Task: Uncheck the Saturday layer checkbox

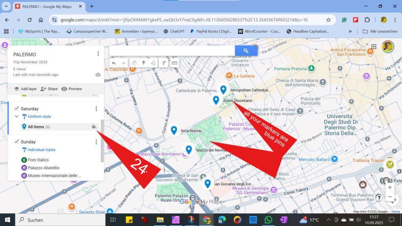Action: 16,109
